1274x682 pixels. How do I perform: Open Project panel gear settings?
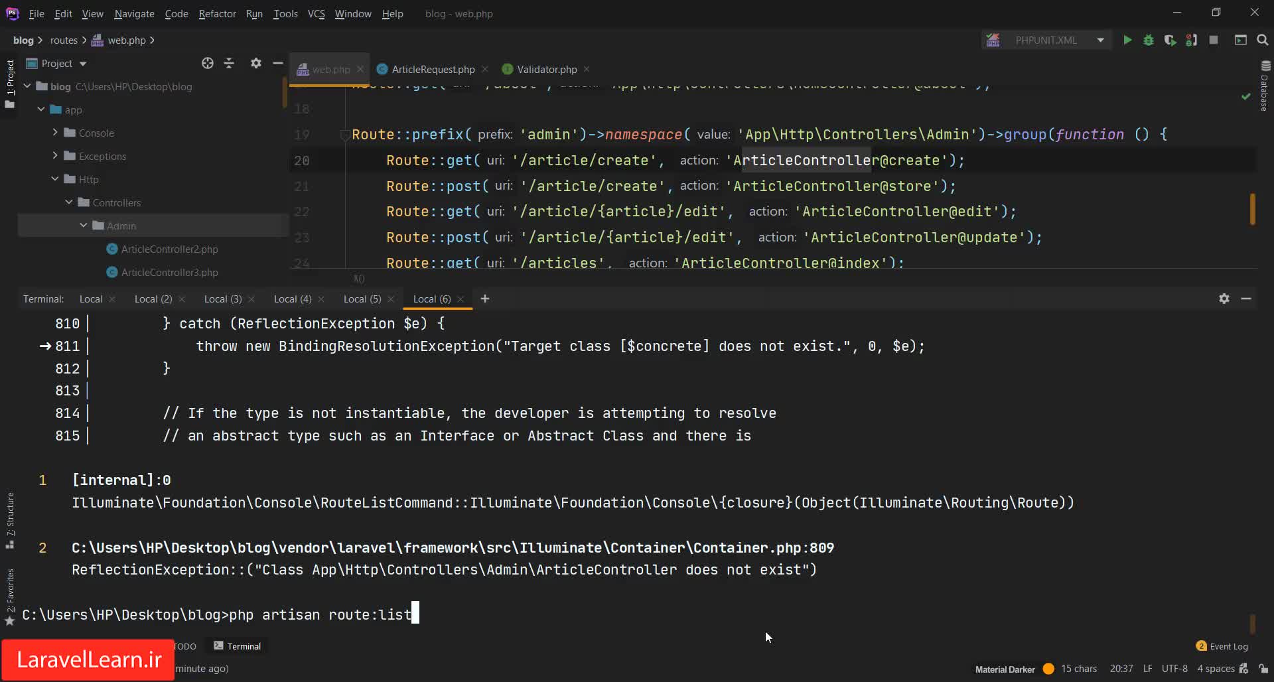point(256,63)
